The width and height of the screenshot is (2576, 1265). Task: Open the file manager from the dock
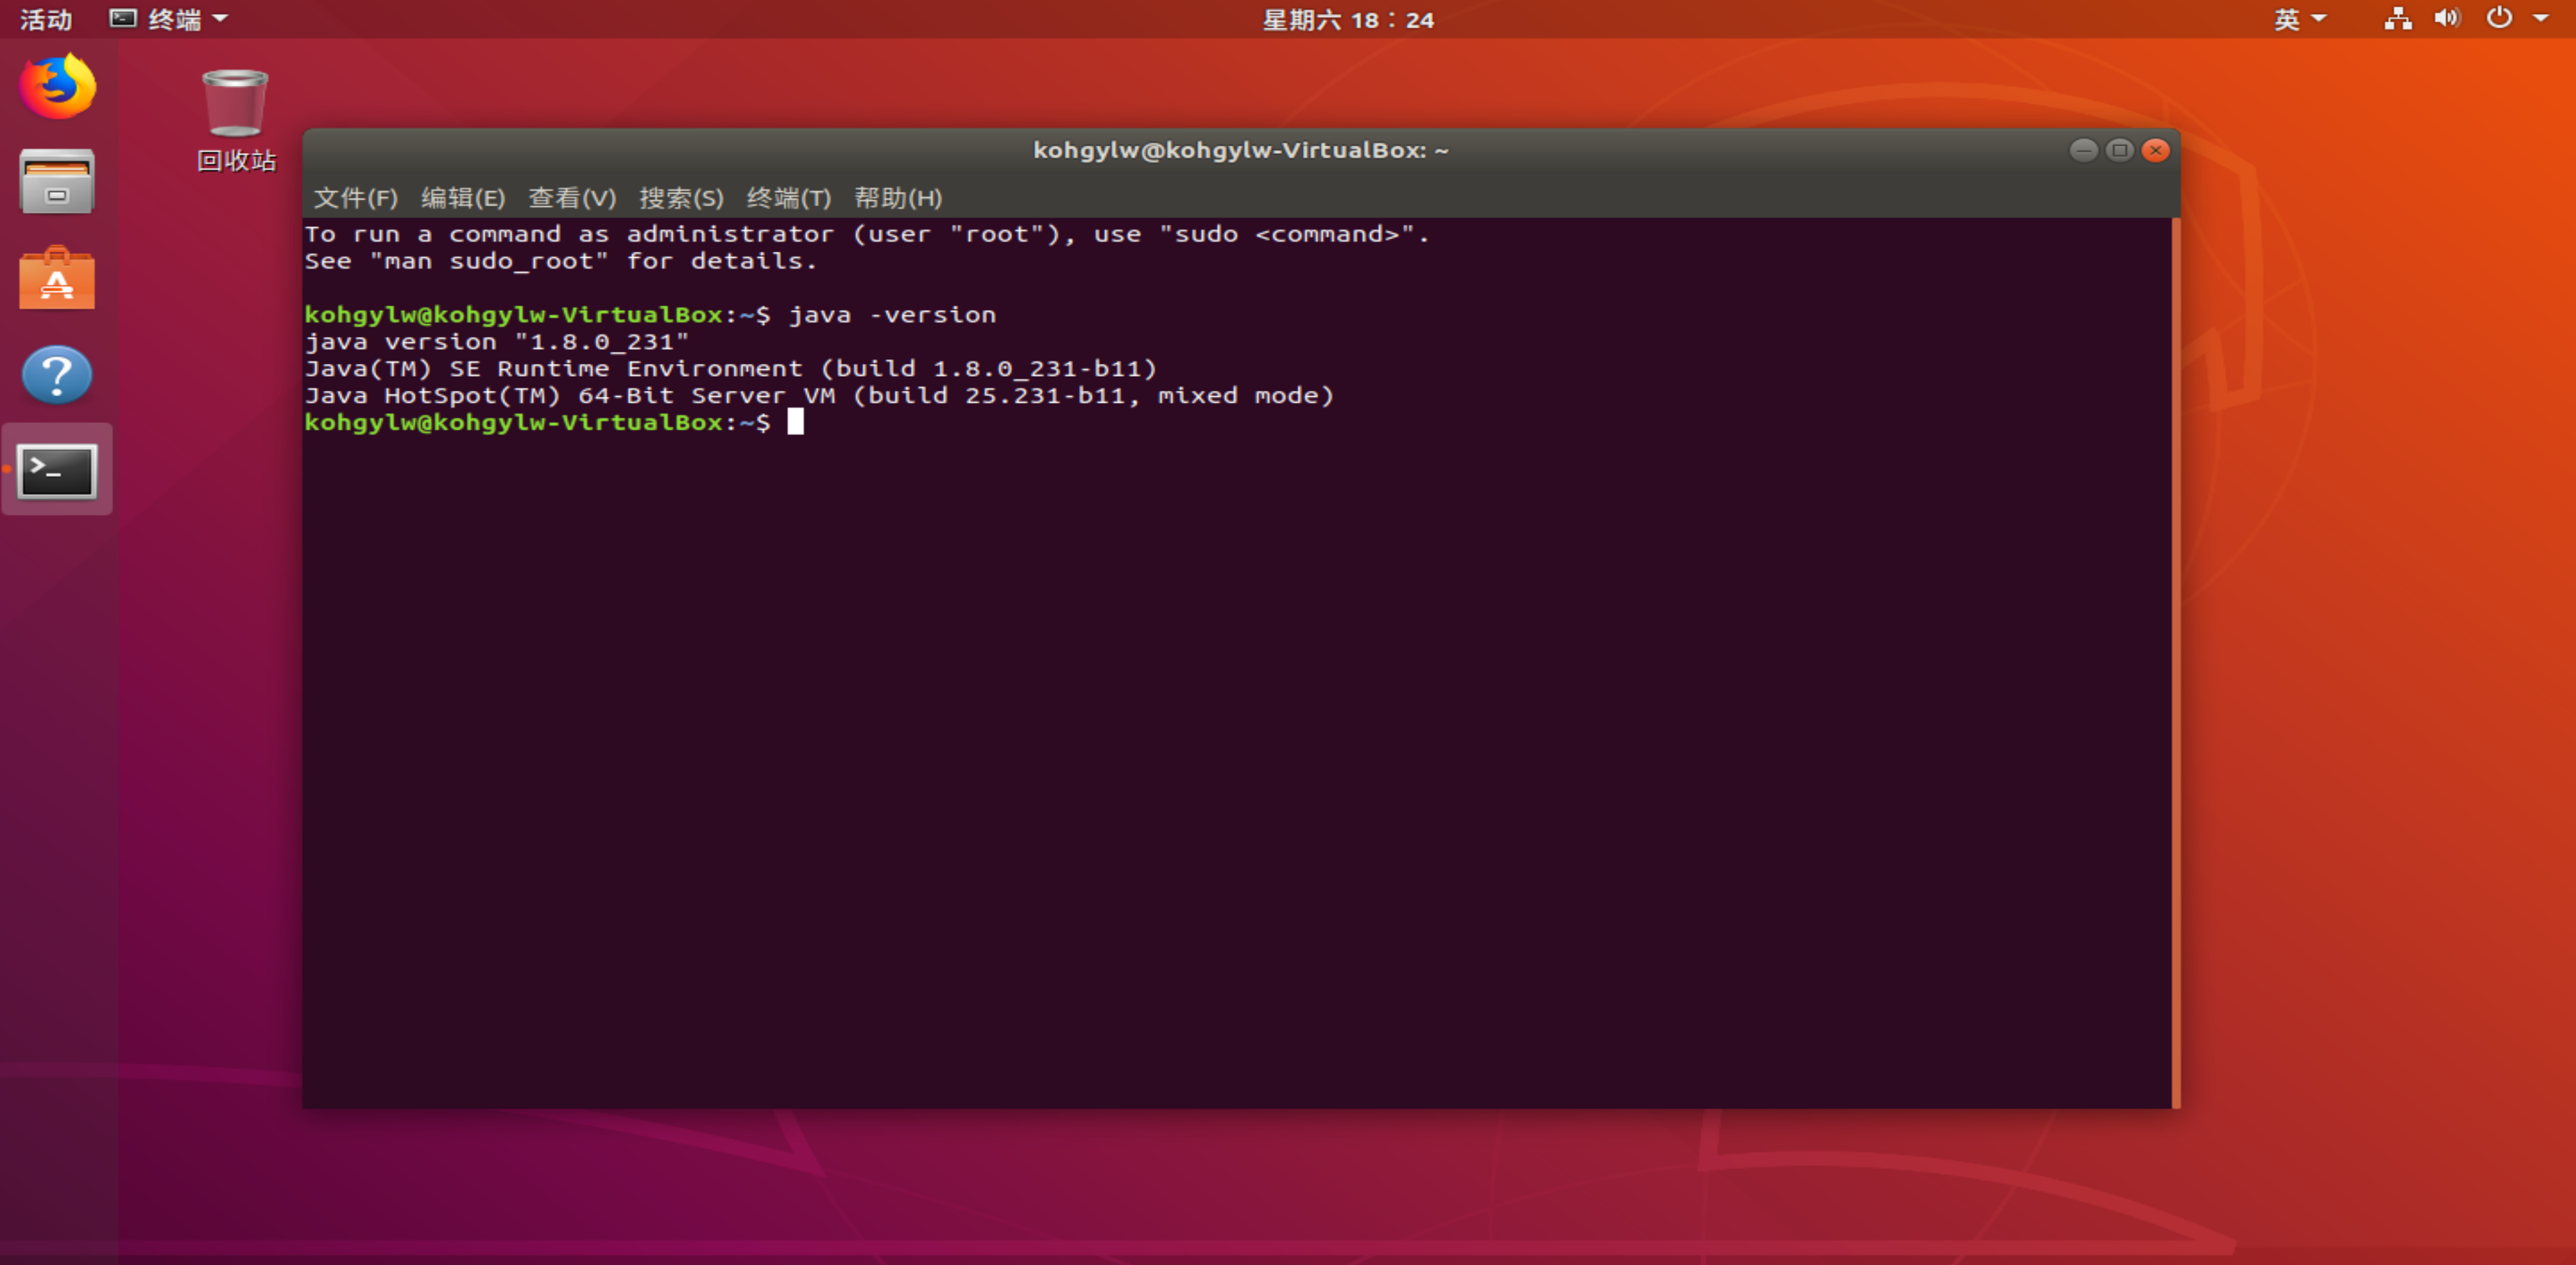click(x=56, y=182)
